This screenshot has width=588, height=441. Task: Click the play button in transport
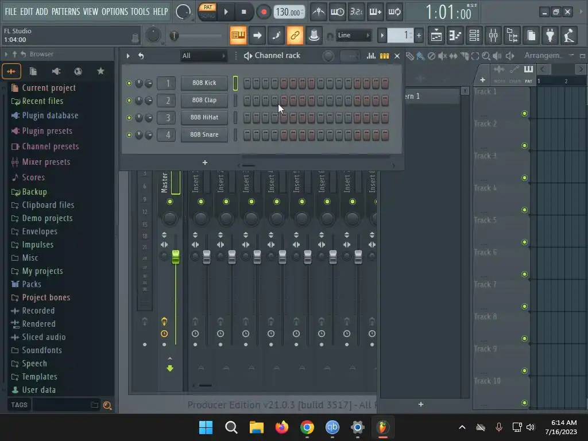pyautogui.click(x=226, y=12)
